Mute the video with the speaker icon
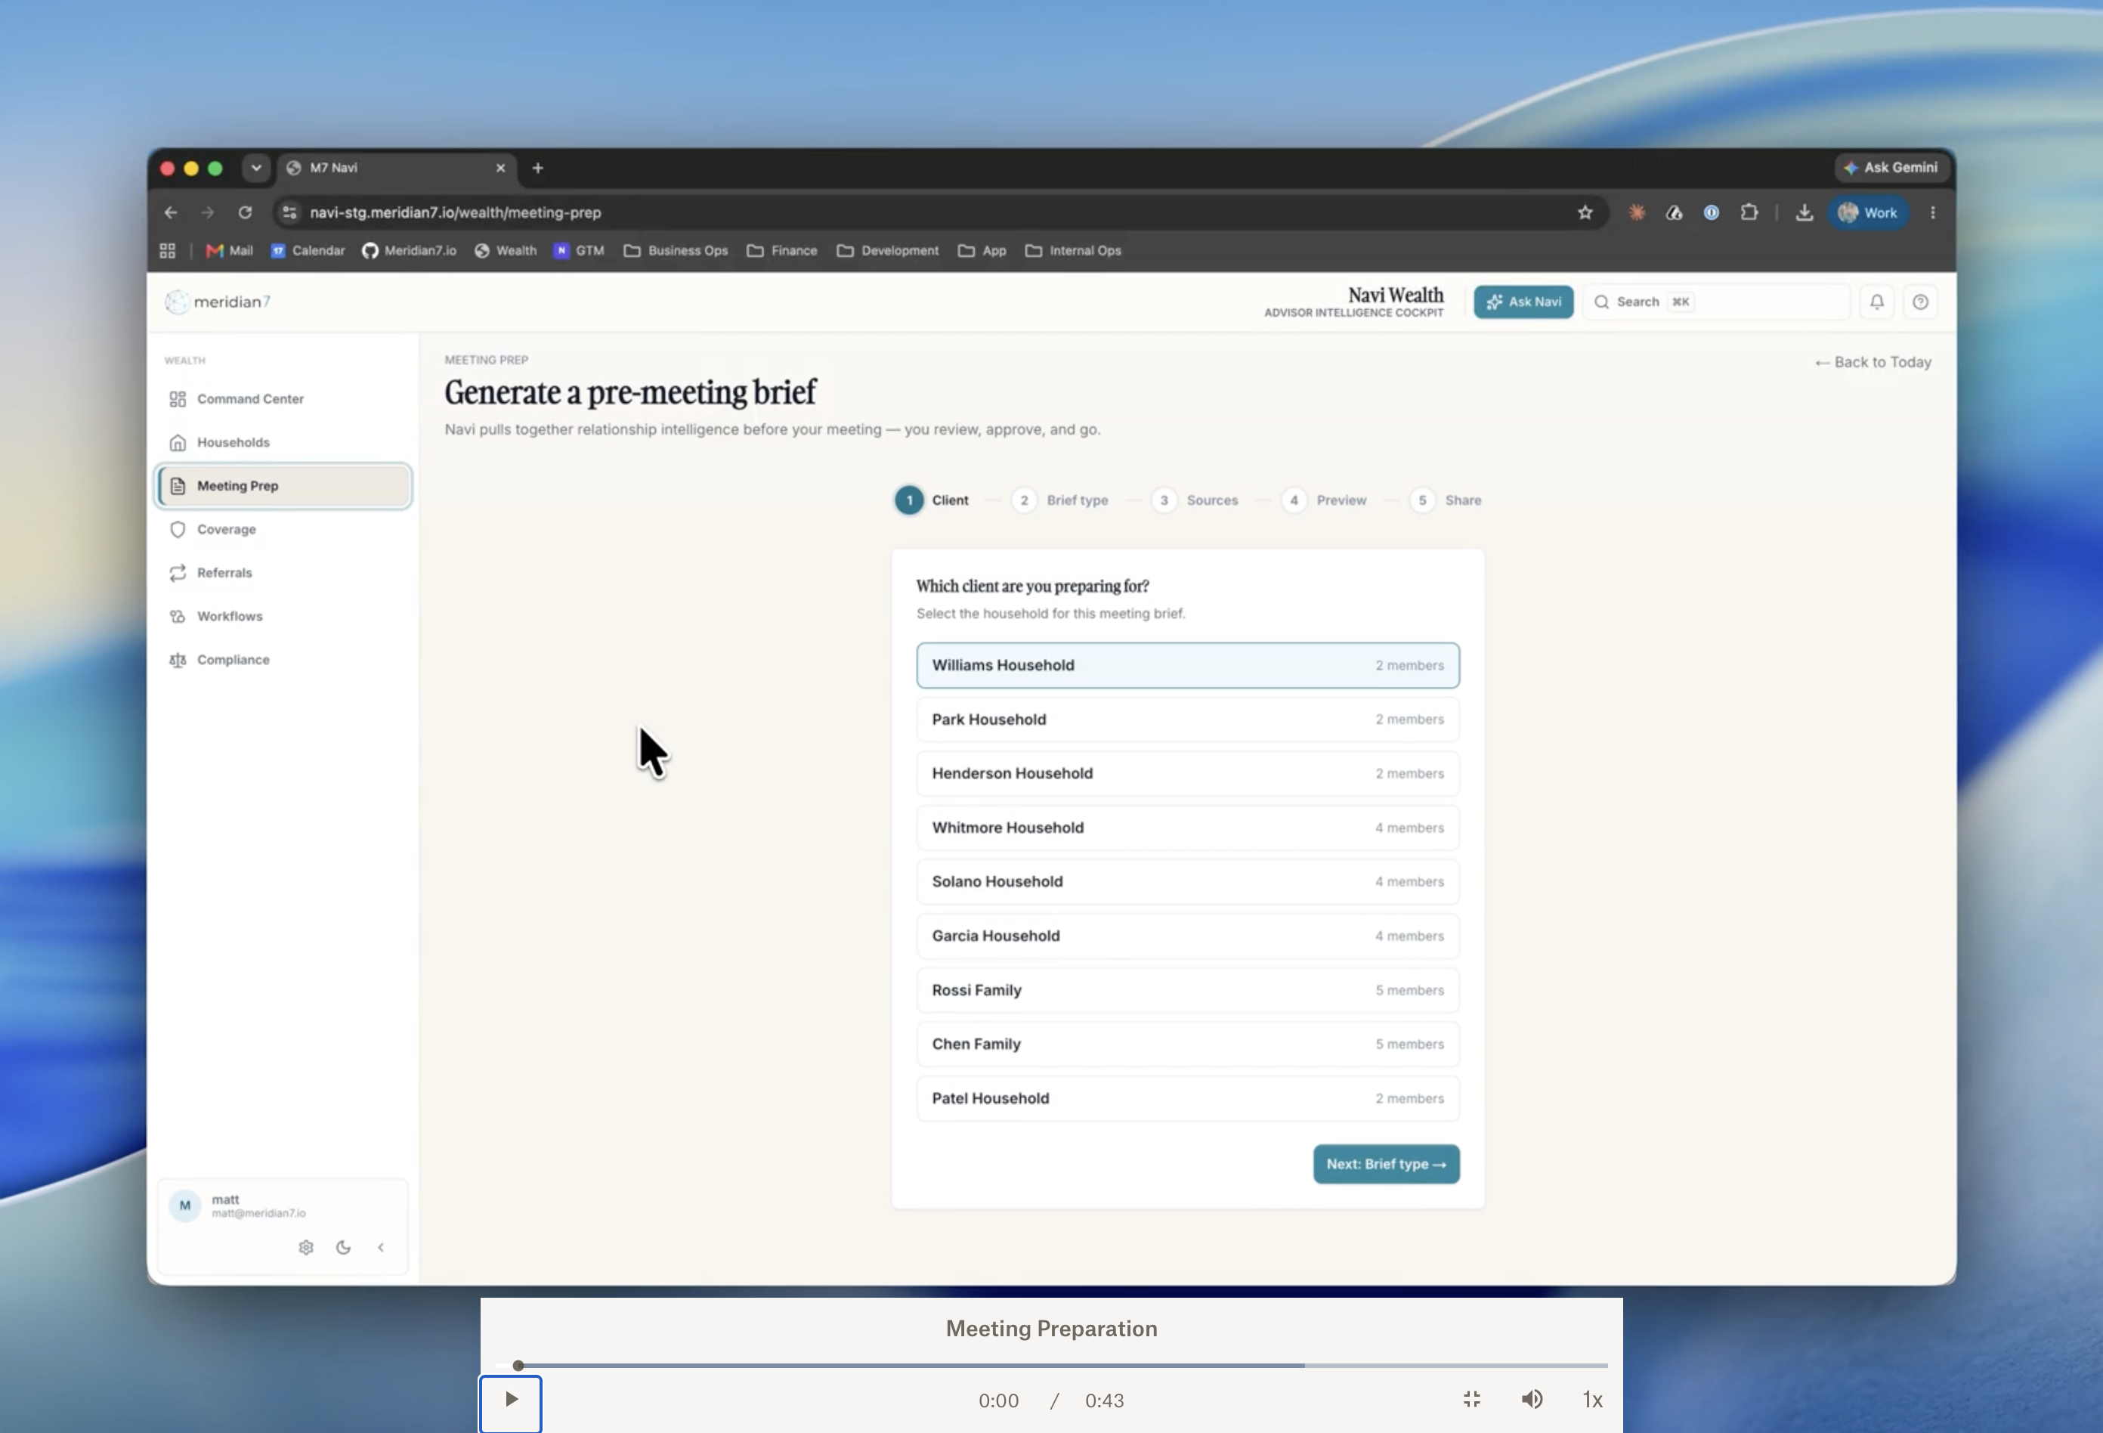Screen dimensions: 2103x1433 click(x=1532, y=1400)
